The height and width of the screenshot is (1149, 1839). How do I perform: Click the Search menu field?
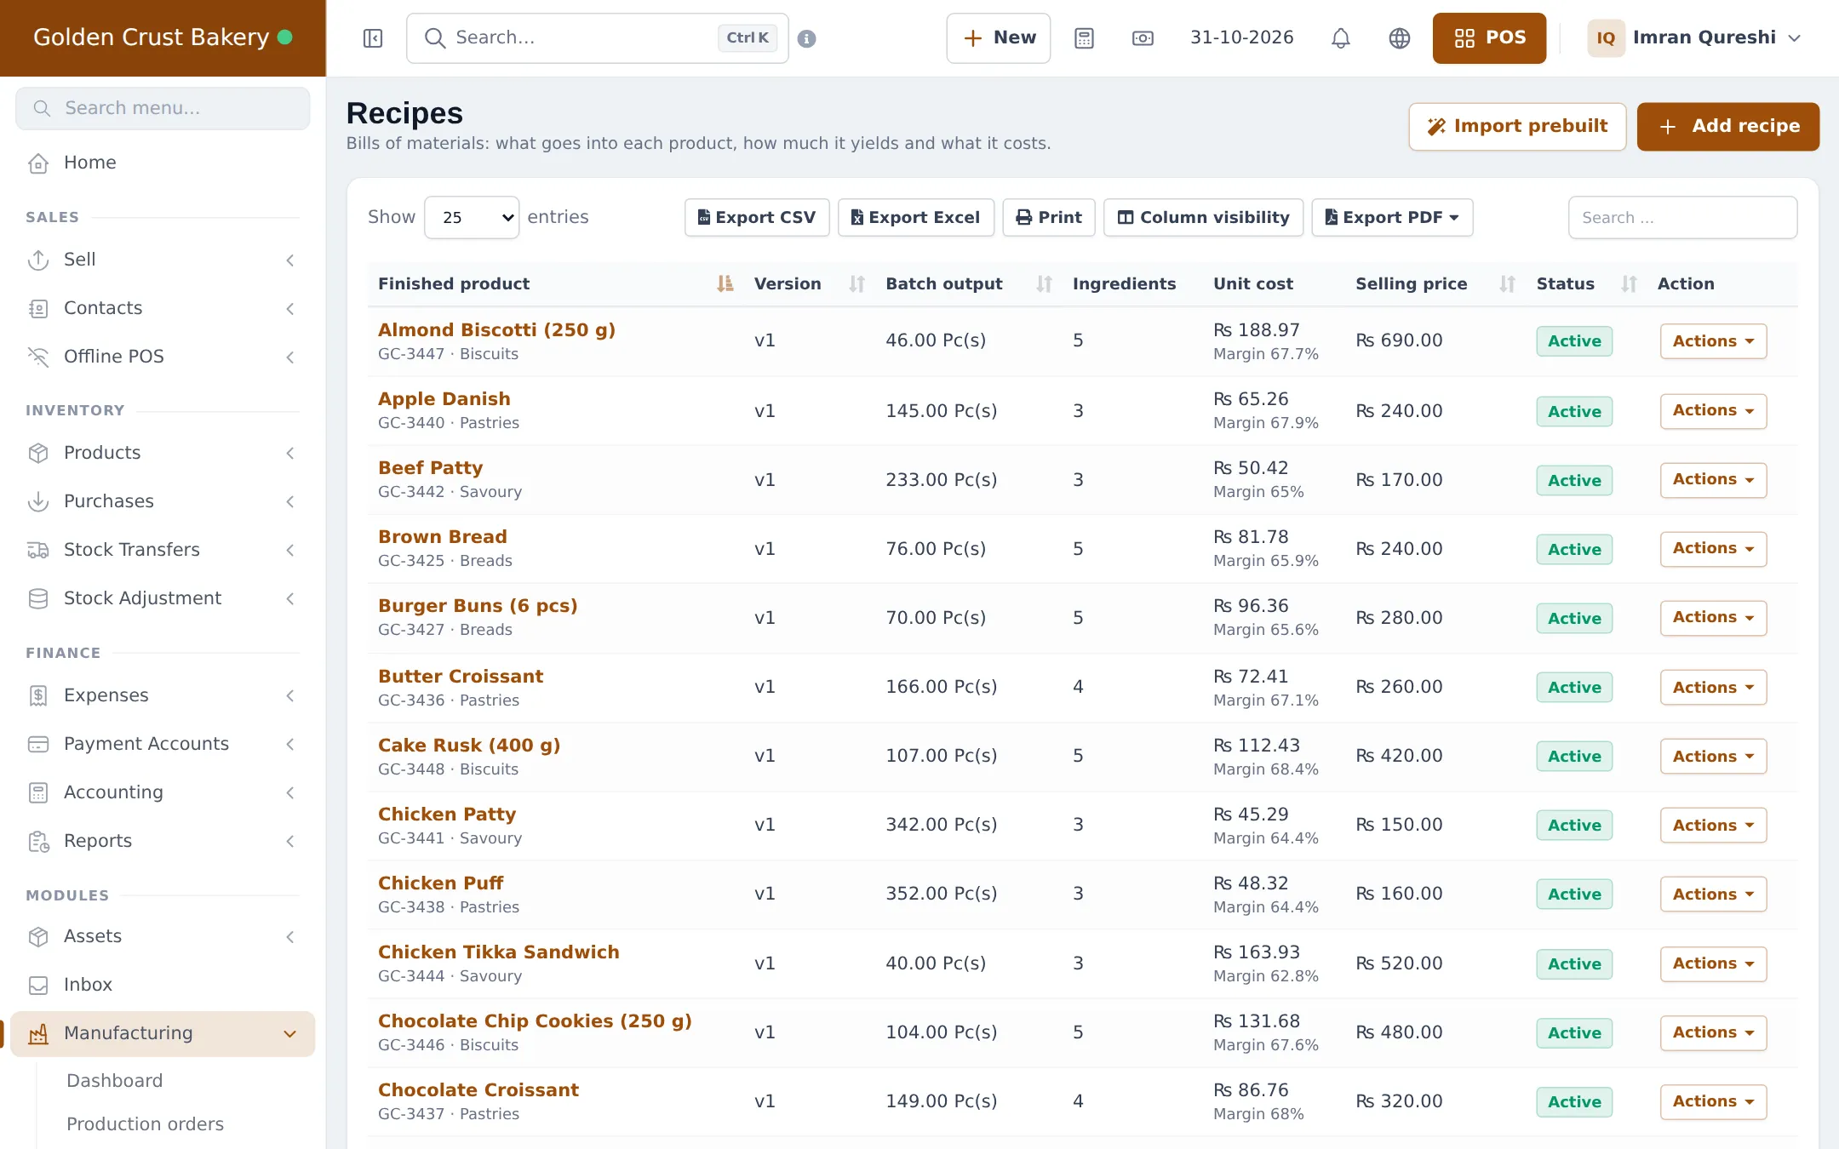click(163, 108)
